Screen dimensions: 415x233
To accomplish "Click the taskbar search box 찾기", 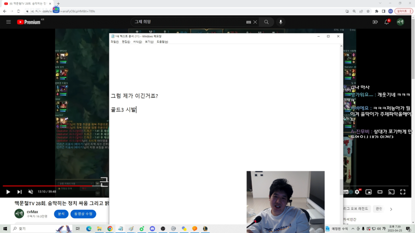I will coord(41,228).
